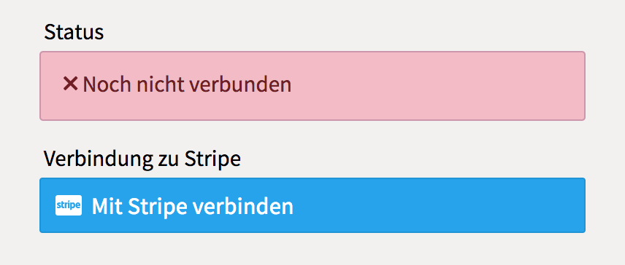Click the pink not-connected alert box

pos(312,86)
